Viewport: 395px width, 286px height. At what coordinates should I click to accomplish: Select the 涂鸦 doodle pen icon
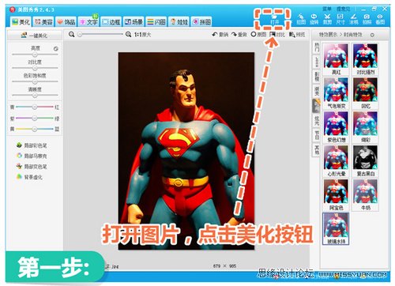(354, 19)
